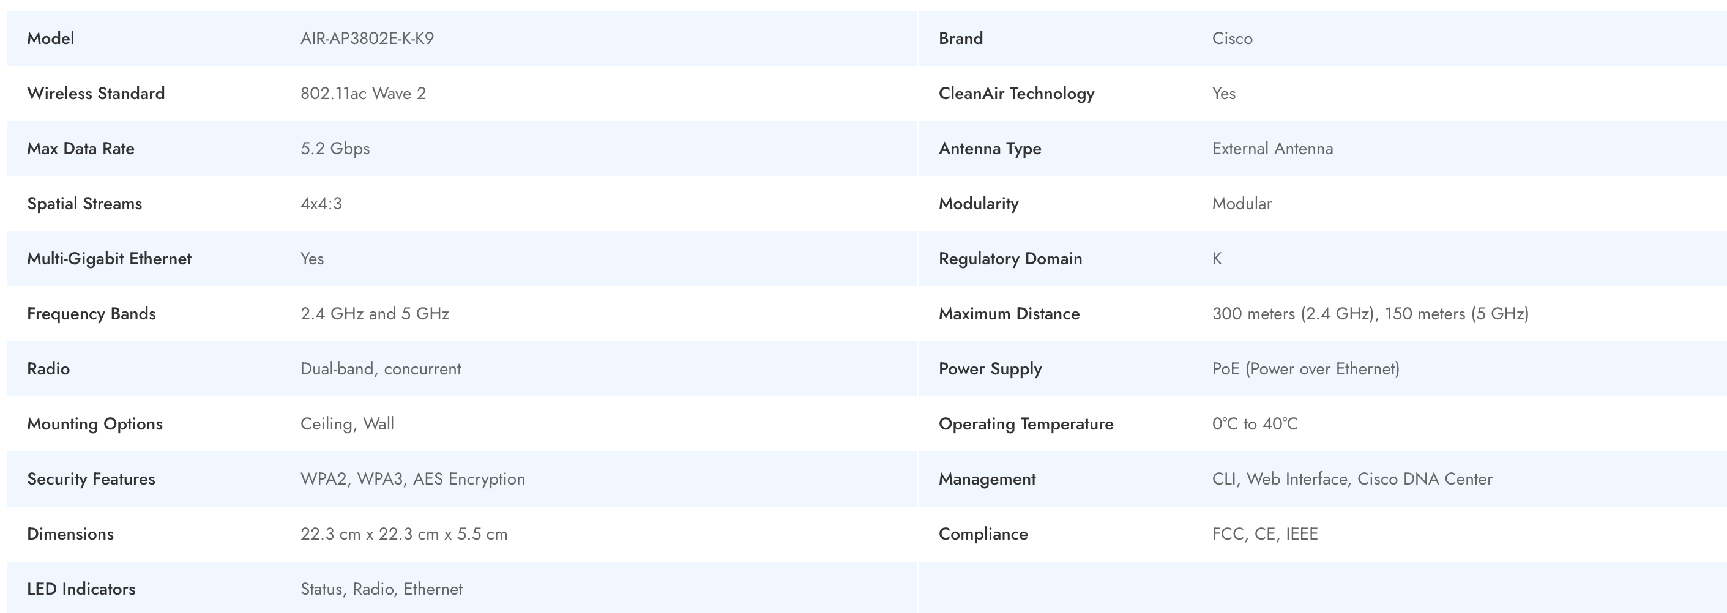Image resolution: width=1727 pixels, height=613 pixels.
Task: Select the 4x4:3 spatial streams value
Action: [x=321, y=204]
